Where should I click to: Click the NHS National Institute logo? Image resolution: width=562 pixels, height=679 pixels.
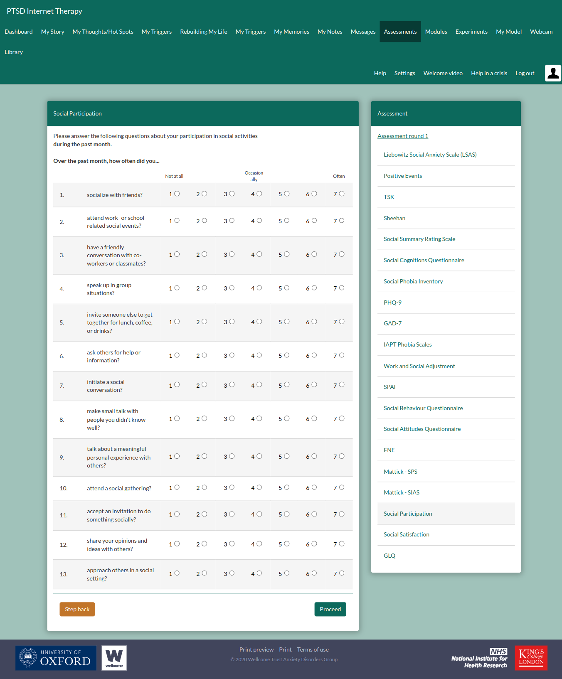[479, 658]
